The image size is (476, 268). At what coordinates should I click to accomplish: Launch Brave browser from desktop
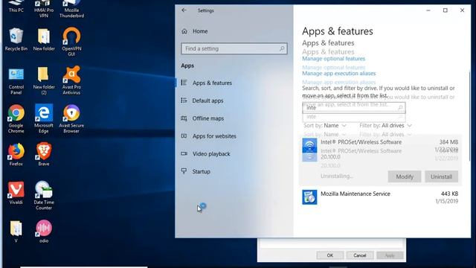pos(44,154)
